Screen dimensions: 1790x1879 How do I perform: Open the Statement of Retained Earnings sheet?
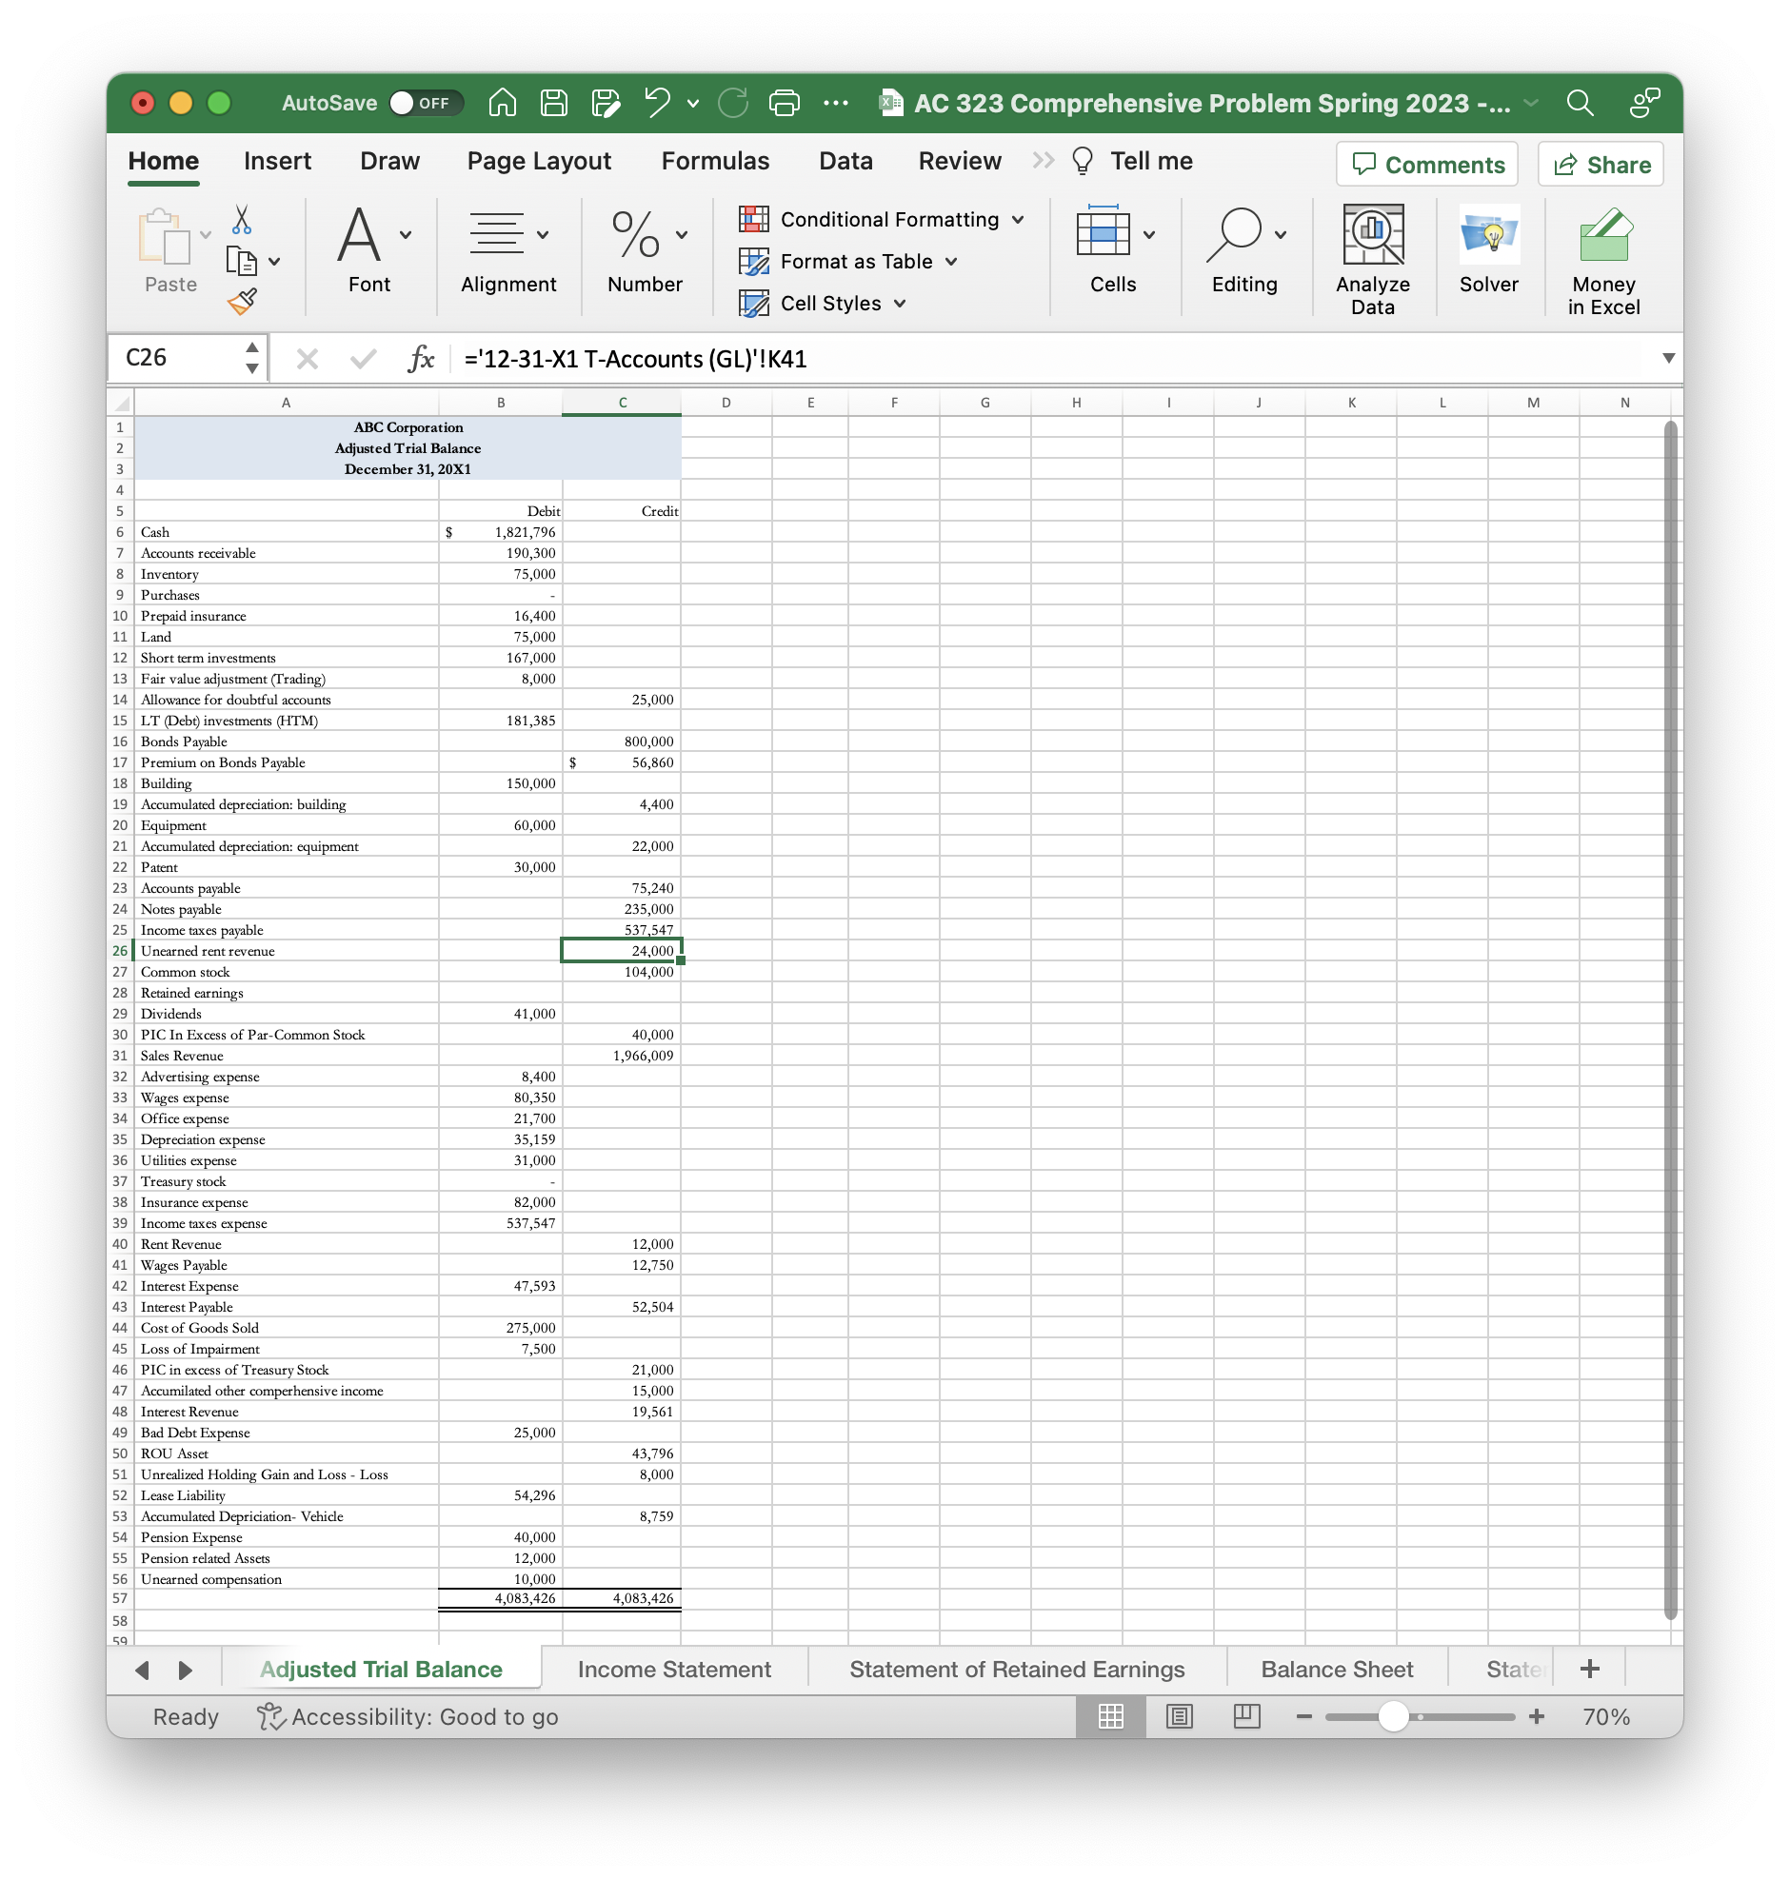pyautogui.click(x=1017, y=1670)
